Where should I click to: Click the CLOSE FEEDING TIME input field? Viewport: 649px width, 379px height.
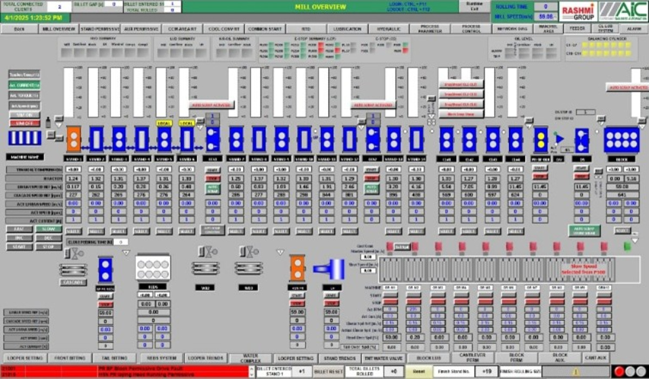(120, 242)
